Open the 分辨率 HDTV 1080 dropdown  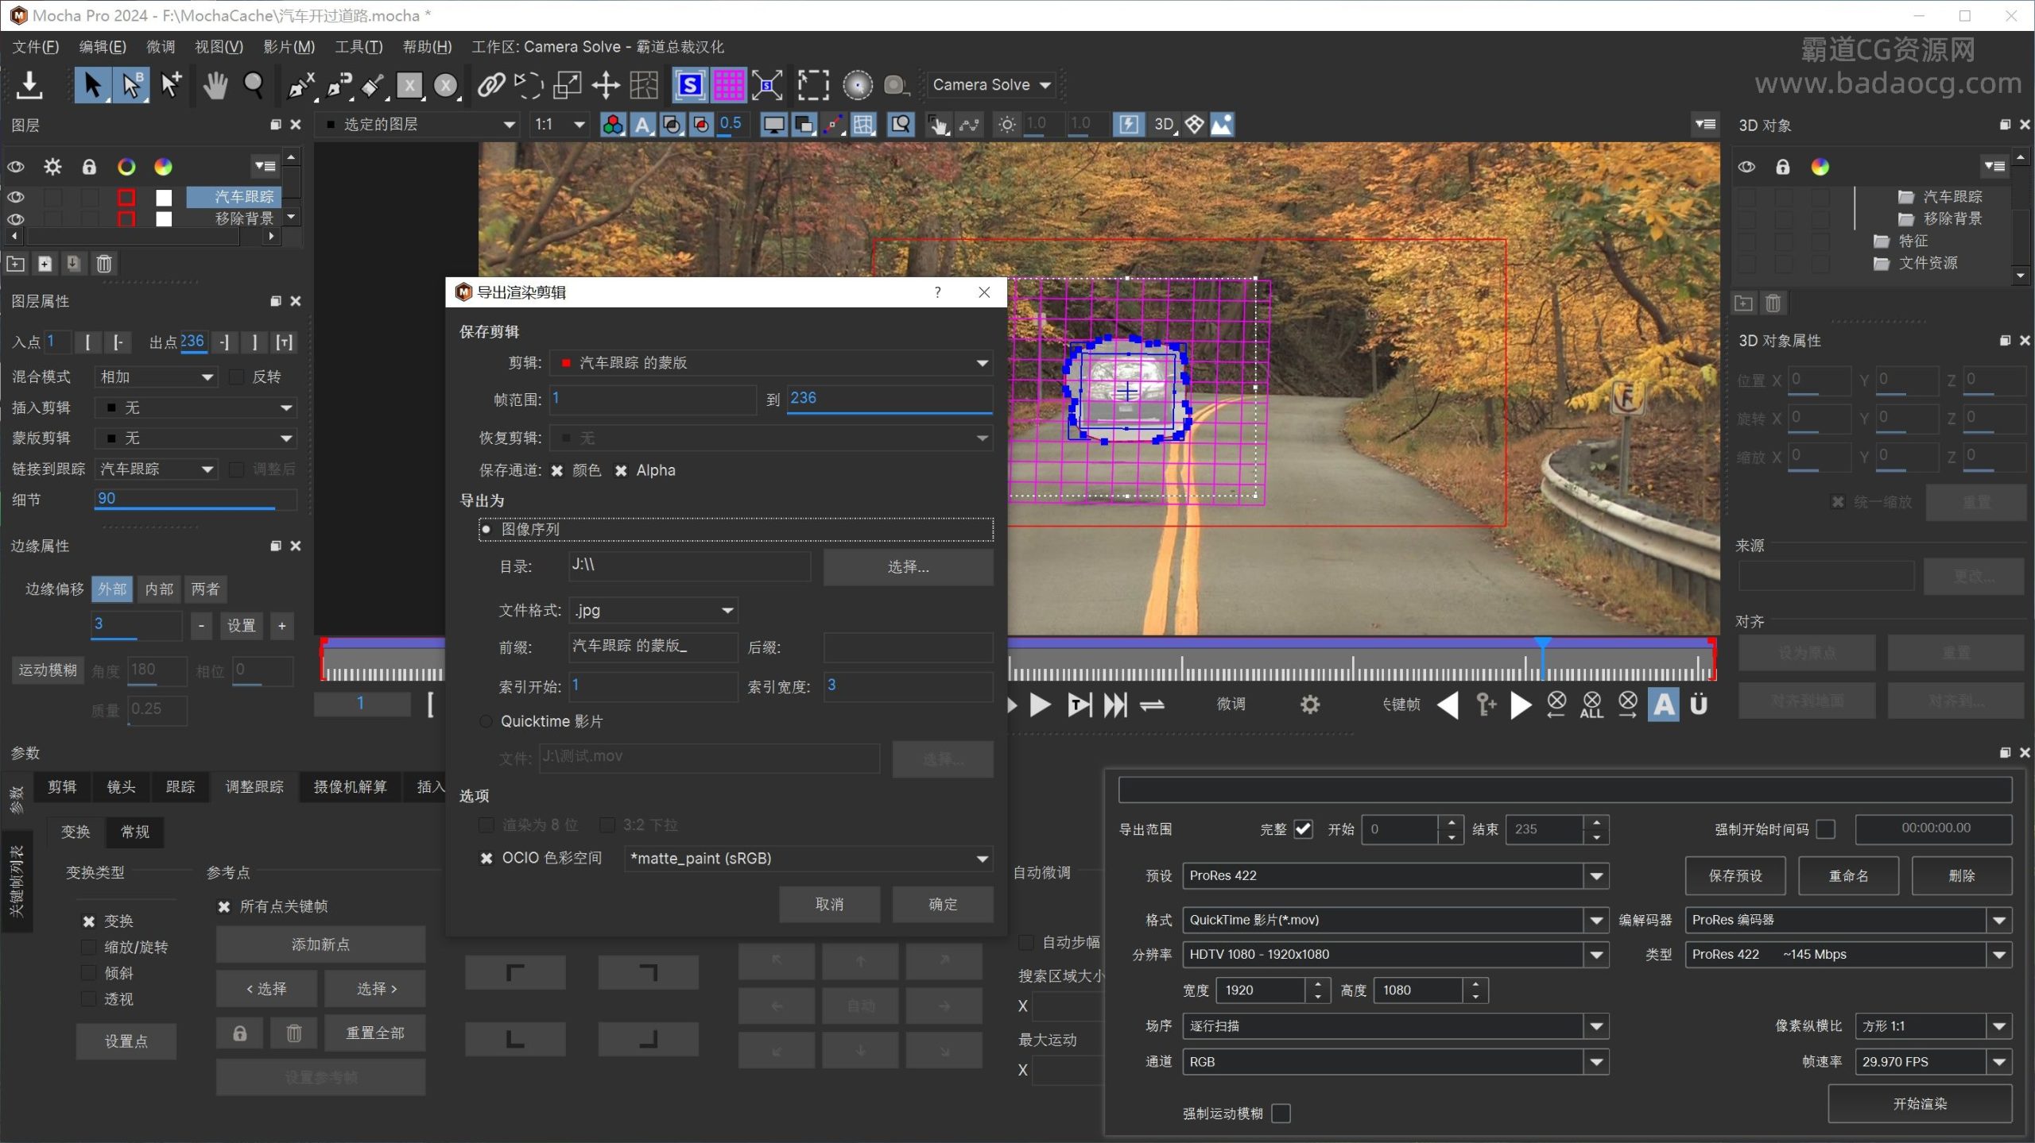click(1396, 955)
